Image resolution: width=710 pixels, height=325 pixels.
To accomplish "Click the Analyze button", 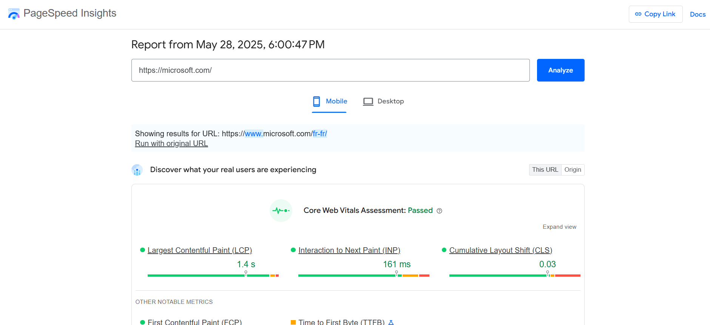I will (560, 70).
